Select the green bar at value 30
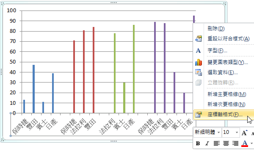Viewport: 254px width, 152px height. click(x=124, y=98)
